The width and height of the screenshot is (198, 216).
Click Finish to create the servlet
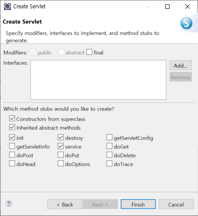pos(138,204)
